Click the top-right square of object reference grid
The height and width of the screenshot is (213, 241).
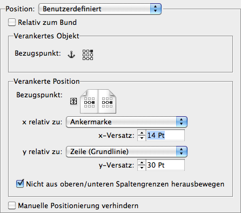click(92, 51)
